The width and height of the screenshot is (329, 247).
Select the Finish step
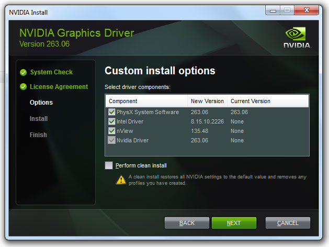click(x=38, y=134)
